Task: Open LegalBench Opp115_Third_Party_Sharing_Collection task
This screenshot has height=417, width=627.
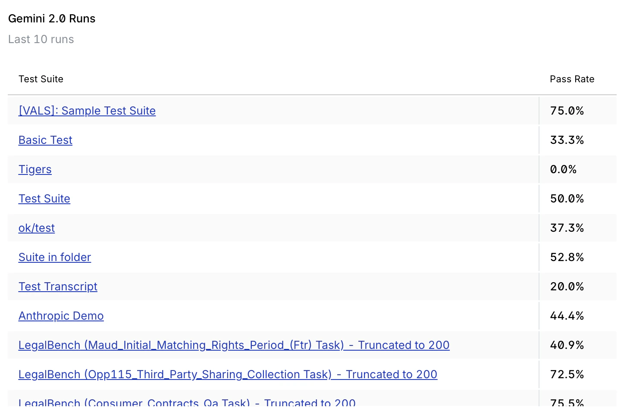Action: pos(228,374)
